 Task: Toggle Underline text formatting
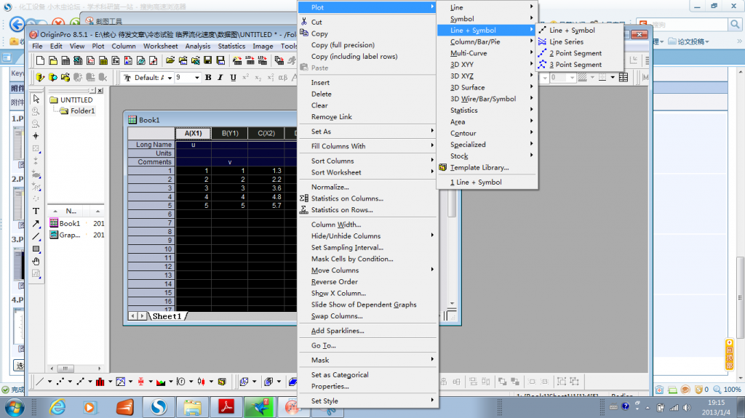[233, 78]
